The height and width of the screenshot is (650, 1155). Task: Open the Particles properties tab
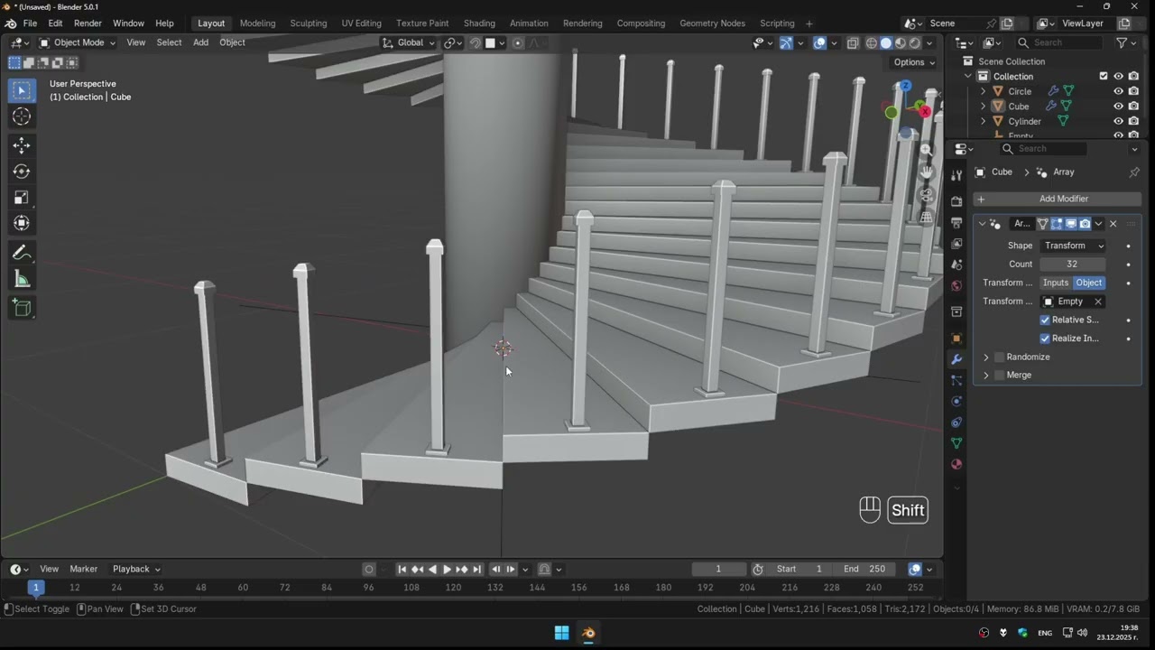tap(956, 380)
